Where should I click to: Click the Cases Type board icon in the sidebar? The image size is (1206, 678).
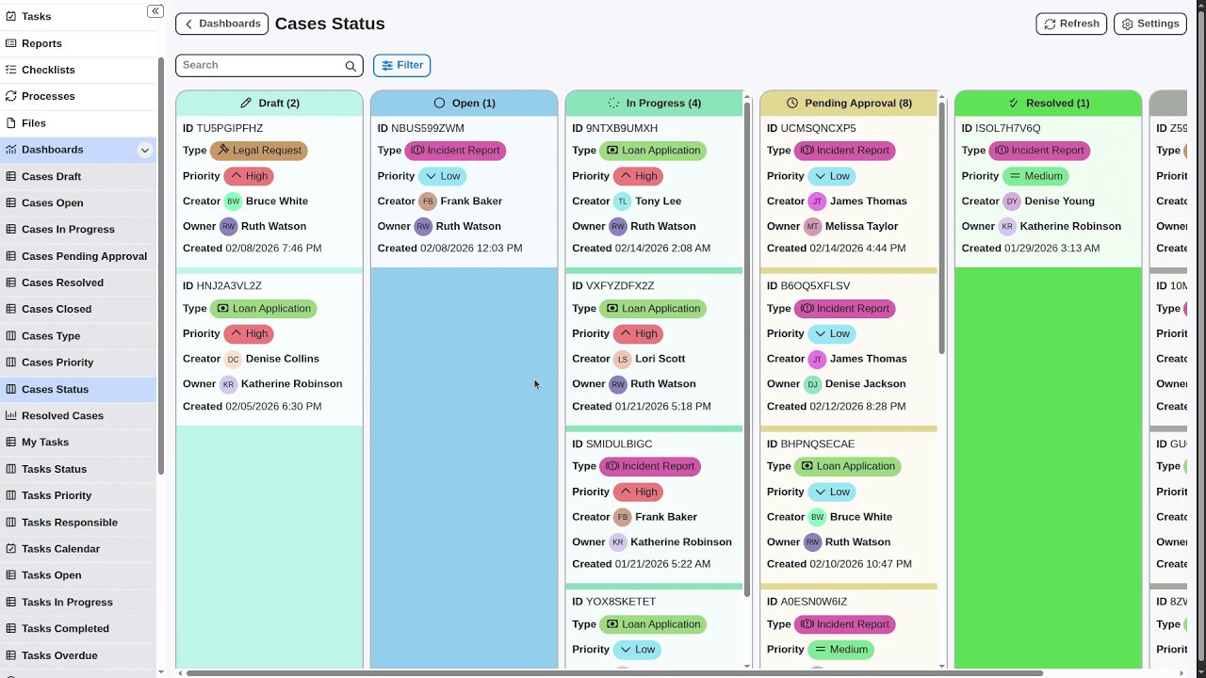[x=11, y=336]
